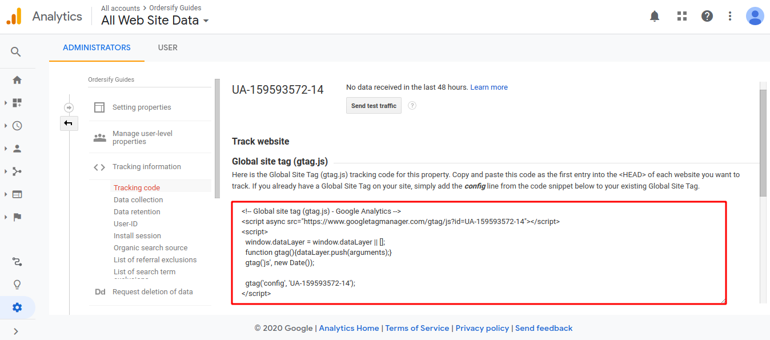Open the User-ID settings

(x=126, y=224)
